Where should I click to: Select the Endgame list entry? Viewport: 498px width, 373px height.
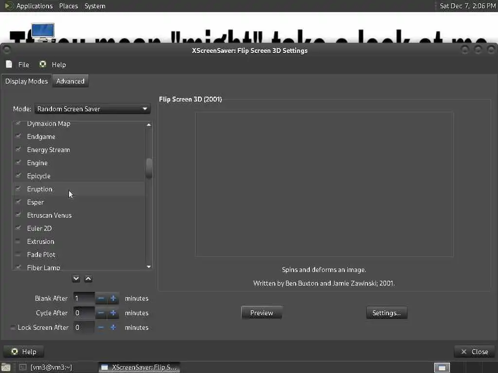coord(79,136)
